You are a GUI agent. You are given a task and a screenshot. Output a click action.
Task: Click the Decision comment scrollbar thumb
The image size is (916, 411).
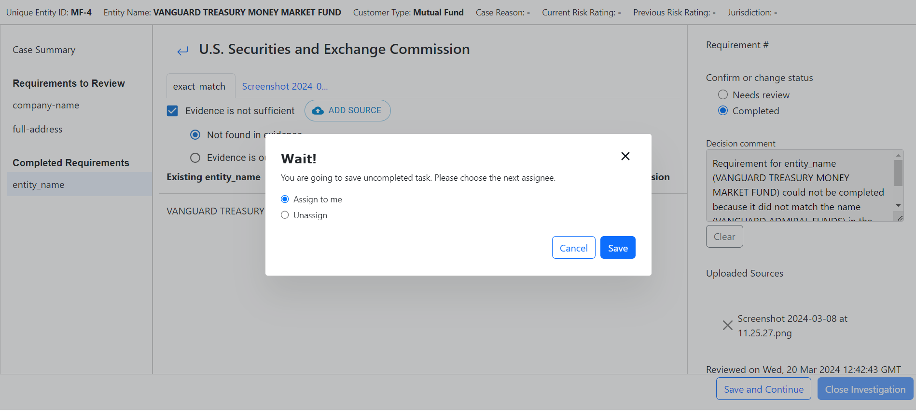click(898, 172)
